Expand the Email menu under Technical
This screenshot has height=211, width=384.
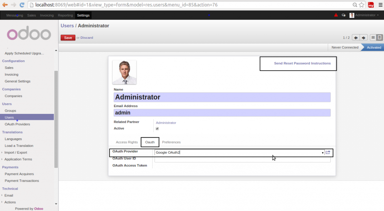coord(9,196)
